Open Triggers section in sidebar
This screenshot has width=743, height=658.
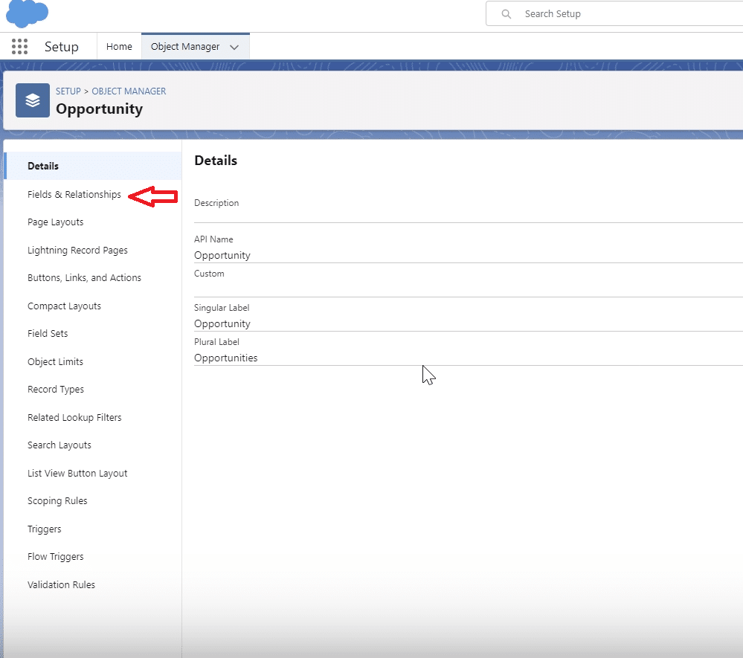(x=45, y=529)
